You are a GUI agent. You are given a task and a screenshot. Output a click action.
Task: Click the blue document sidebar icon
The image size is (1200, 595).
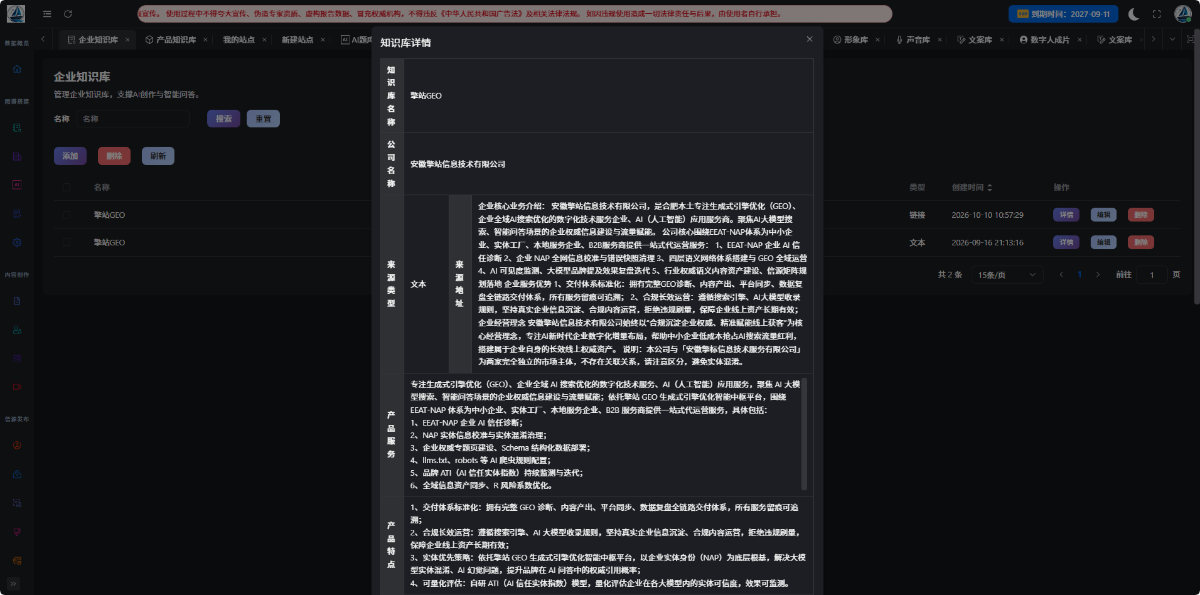click(x=17, y=300)
